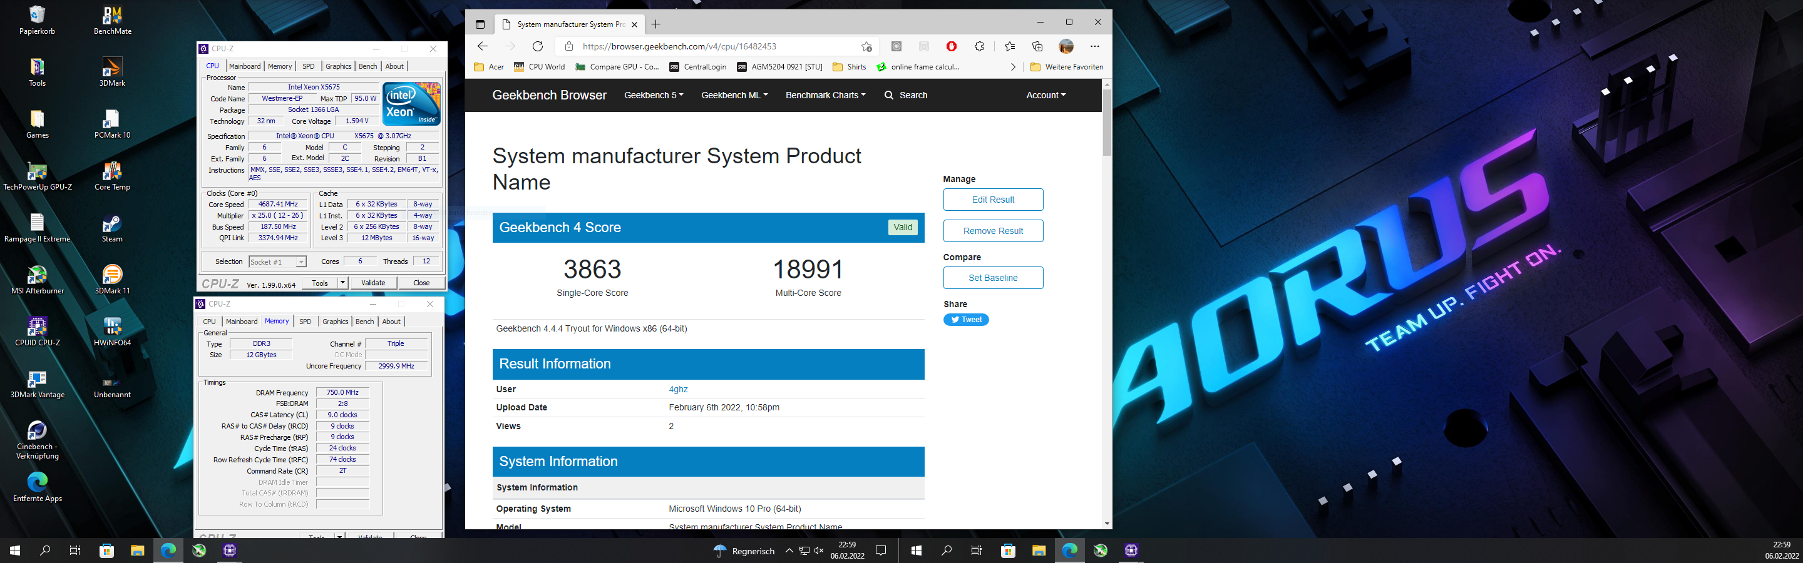
Task: Open the browser profile avatar
Action: (x=1066, y=46)
